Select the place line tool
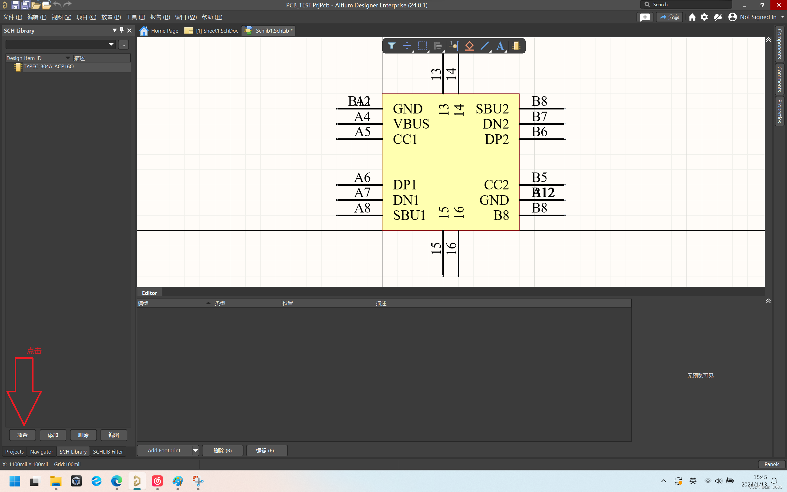Viewport: 787px width, 492px height. pos(484,46)
